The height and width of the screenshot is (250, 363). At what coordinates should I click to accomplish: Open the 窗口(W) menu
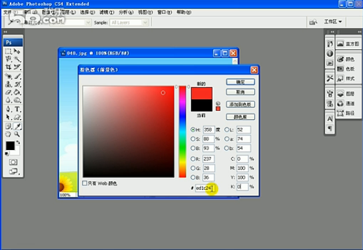coord(165,12)
